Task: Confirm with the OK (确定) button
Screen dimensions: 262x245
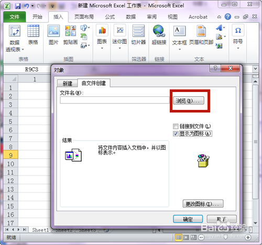Action: click(x=188, y=219)
